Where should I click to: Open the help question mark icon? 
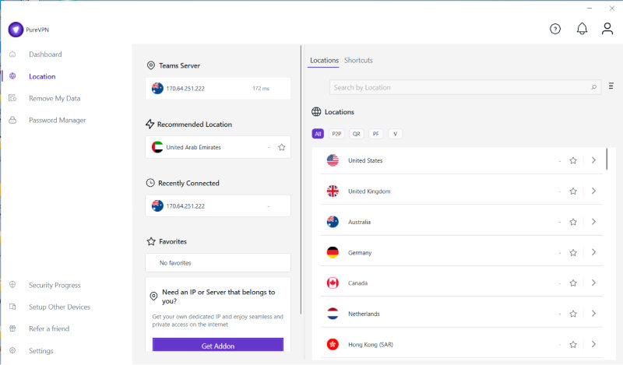click(555, 29)
